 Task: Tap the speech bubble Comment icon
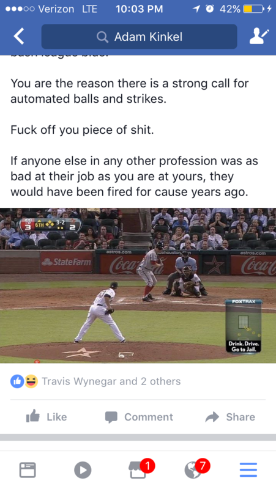click(111, 417)
